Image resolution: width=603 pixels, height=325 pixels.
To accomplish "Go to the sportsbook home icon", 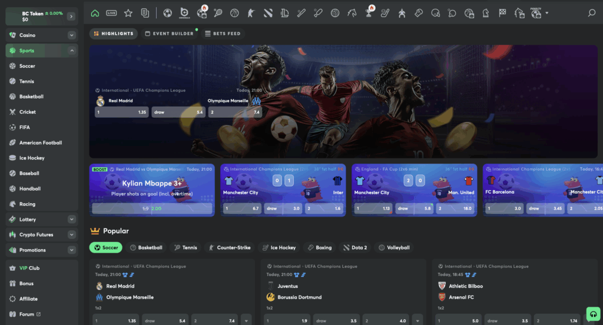I will click(95, 13).
